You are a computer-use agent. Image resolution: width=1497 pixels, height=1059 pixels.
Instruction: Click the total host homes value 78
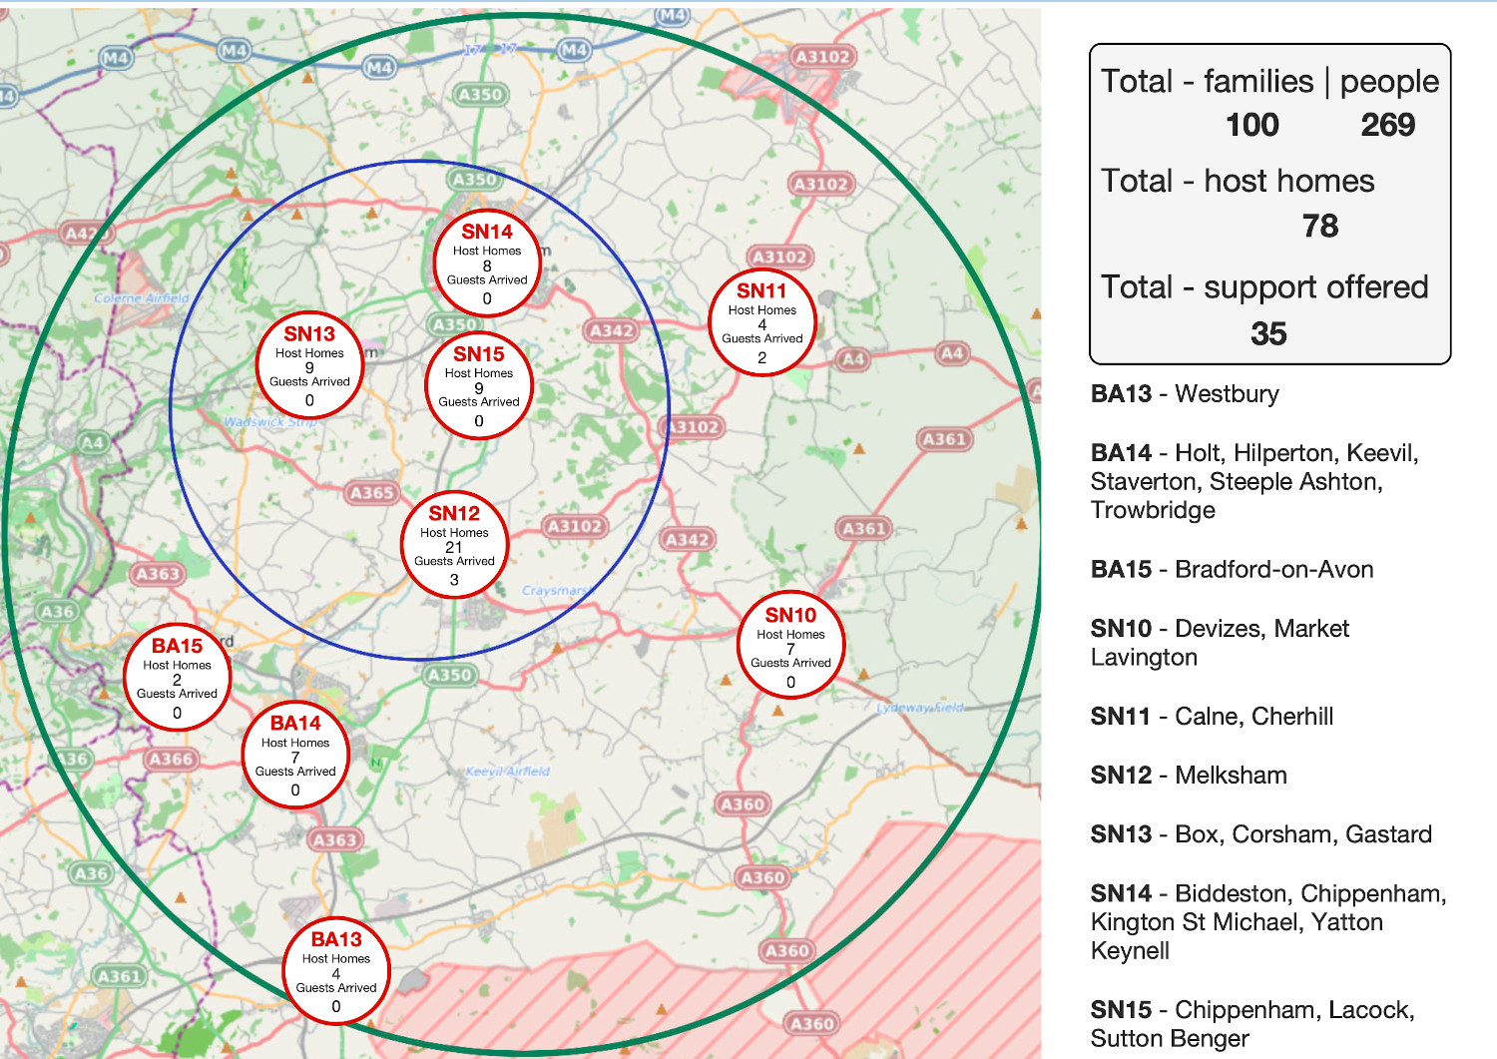(x=1319, y=227)
